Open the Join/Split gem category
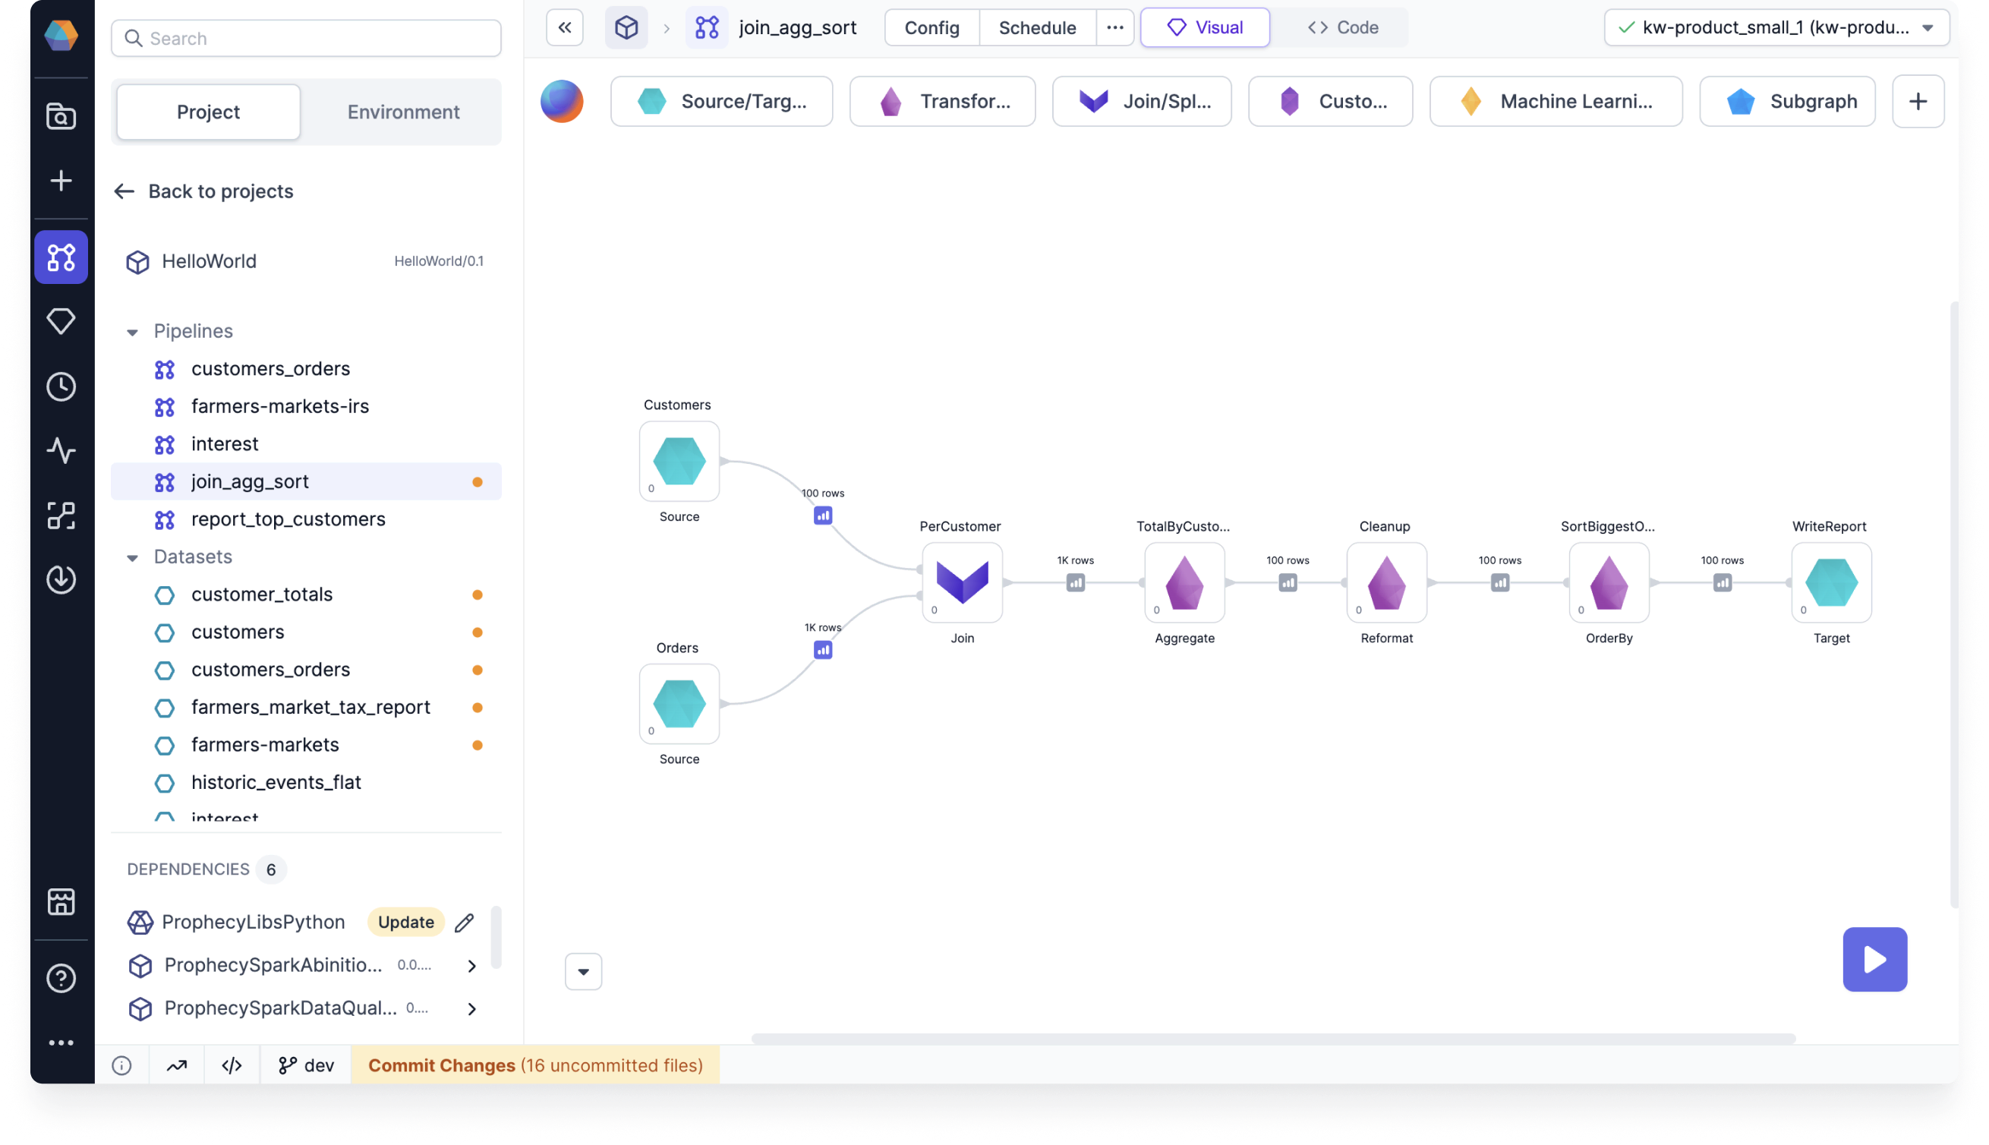This screenshot has height=1145, width=1989. point(1142,101)
